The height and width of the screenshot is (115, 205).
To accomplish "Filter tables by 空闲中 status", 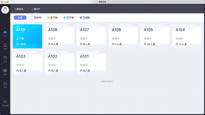I will 36,18.
